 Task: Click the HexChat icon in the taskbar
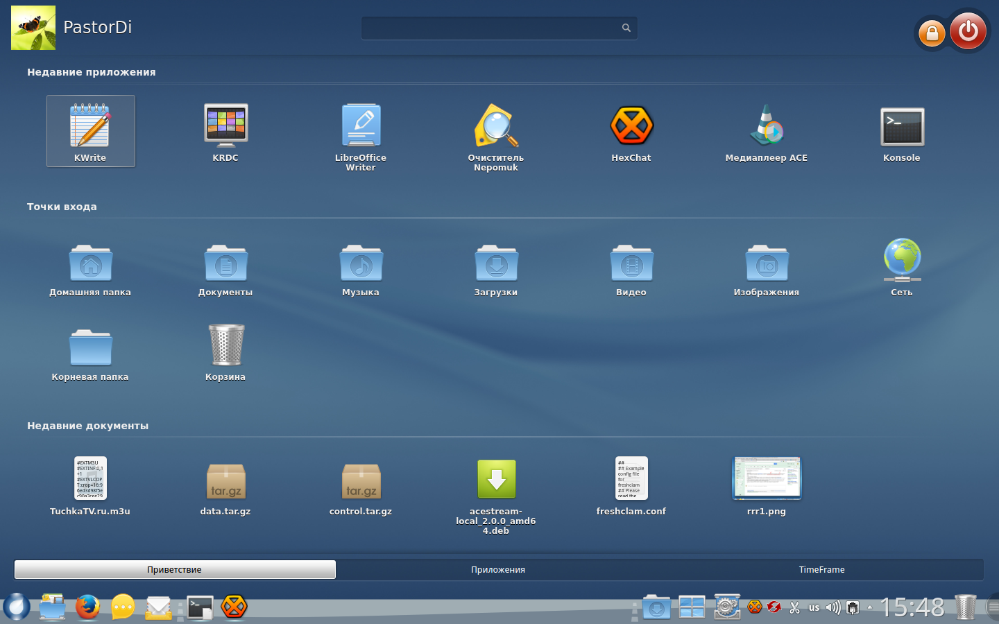tap(234, 607)
